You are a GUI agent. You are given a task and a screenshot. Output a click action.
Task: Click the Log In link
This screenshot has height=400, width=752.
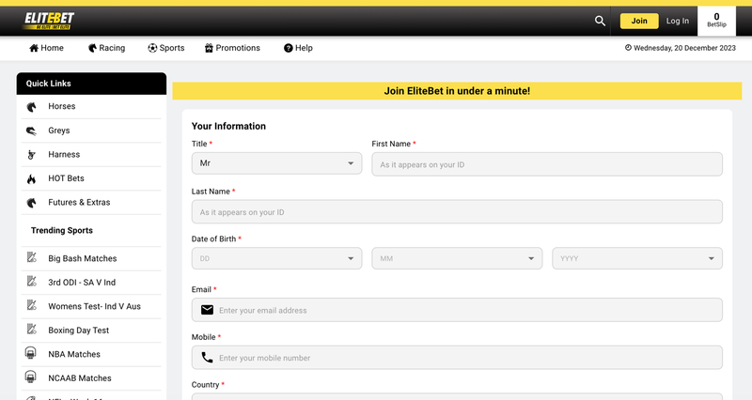pos(677,21)
